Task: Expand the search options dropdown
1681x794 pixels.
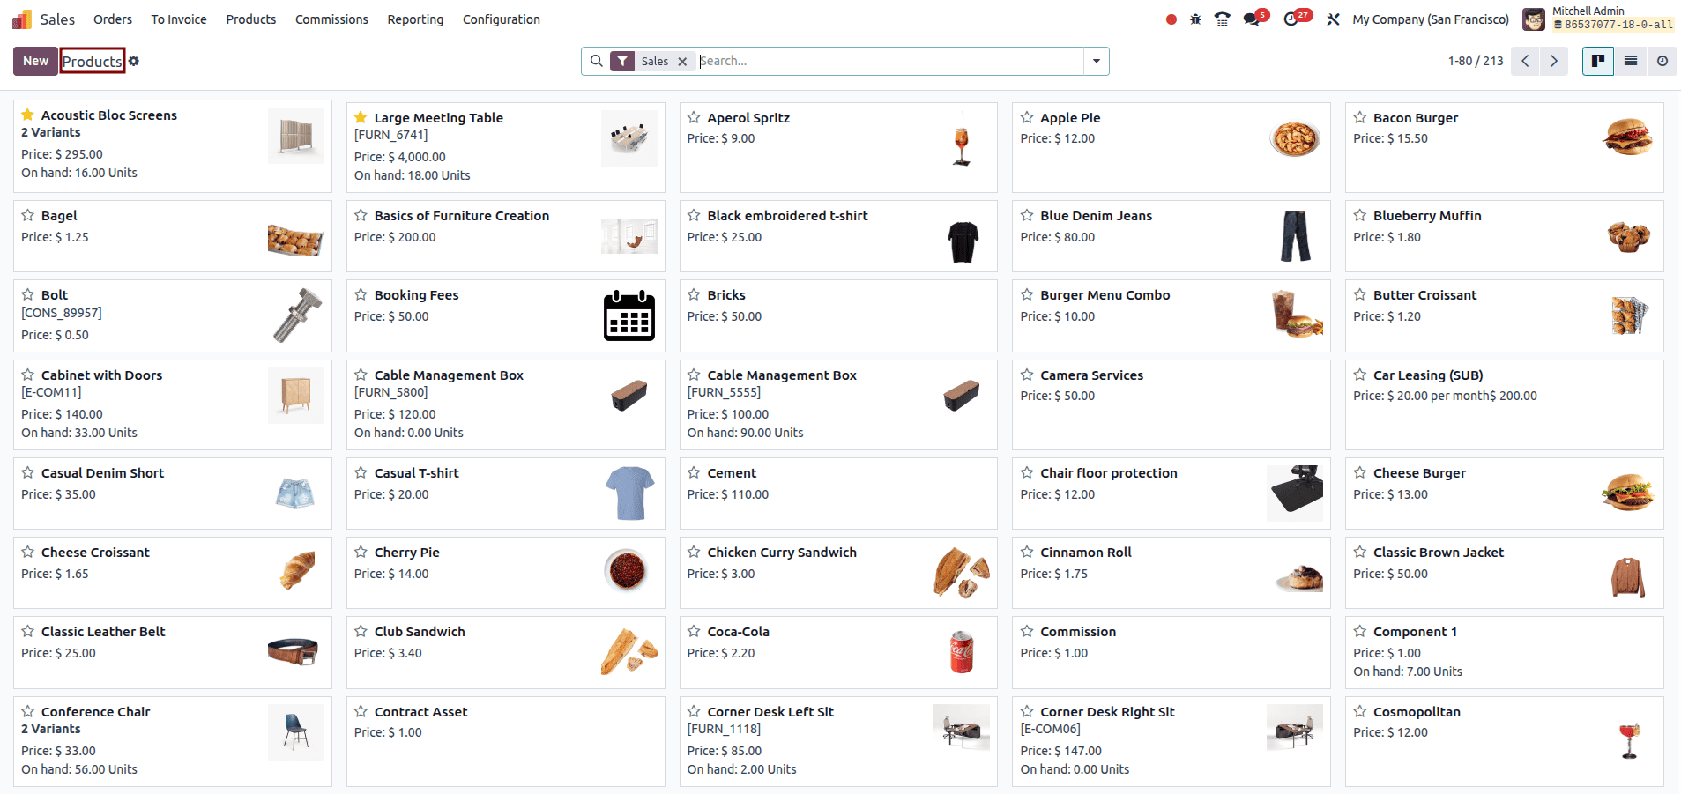Action: [x=1097, y=61]
